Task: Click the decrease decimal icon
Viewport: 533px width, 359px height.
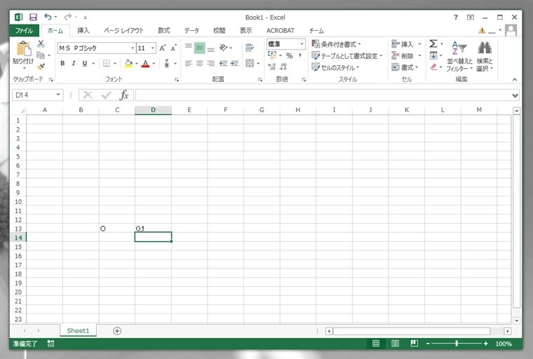Action: tap(283, 67)
